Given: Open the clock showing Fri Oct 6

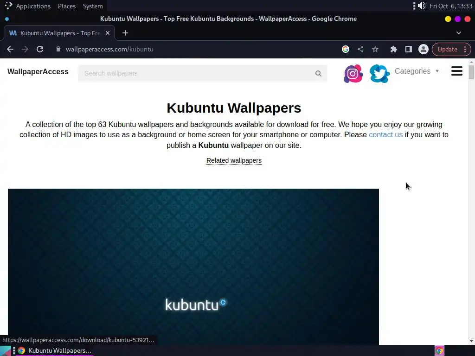Looking at the screenshot, I should click(451, 6).
